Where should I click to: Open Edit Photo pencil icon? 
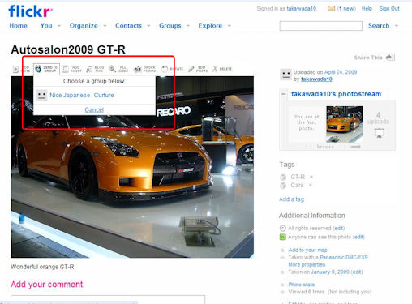click(x=191, y=69)
